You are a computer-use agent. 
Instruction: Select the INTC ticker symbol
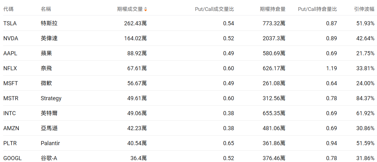point(10,113)
